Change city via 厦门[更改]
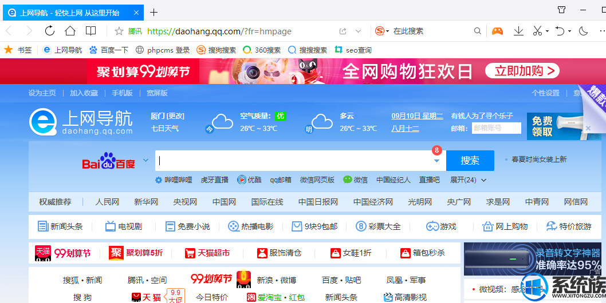This screenshot has width=606, height=303. point(167,116)
